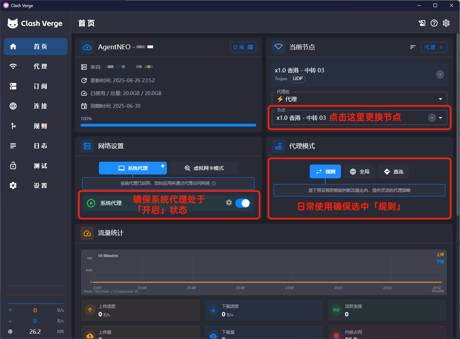Open the home settings gear icon in header
Image resolution: width=460 pixels, height=339 pixels.
446,23
